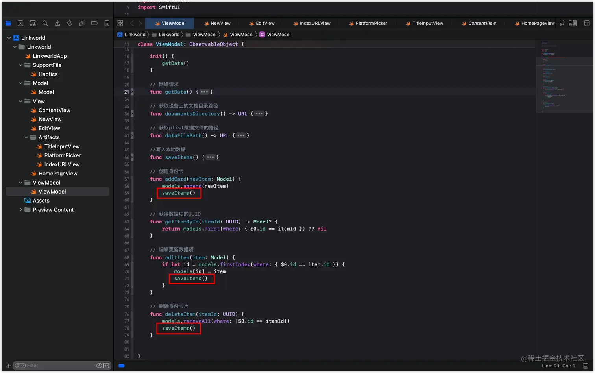The image size is (595, 373).
Task: Switch to the IndexURLView tab
Action: pos(312,23)
